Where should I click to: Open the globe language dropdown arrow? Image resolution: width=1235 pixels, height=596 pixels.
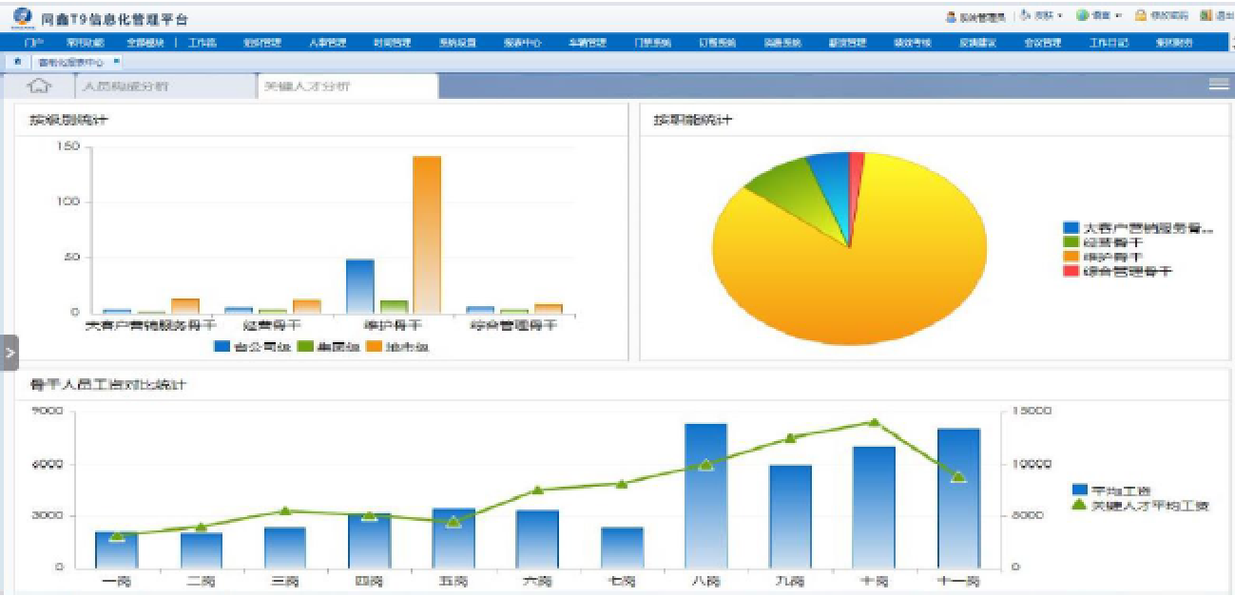(1117, 16)
